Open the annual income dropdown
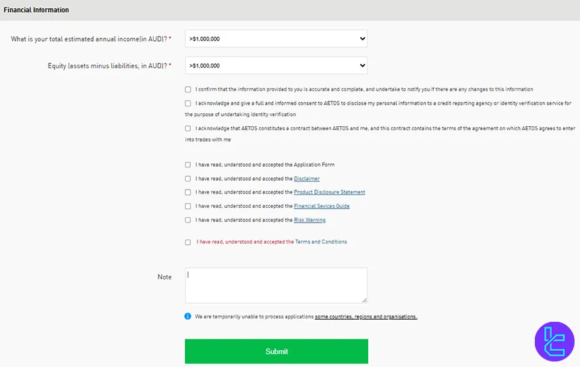The height and width of the screenshot is (367, 580). point(276,38)
